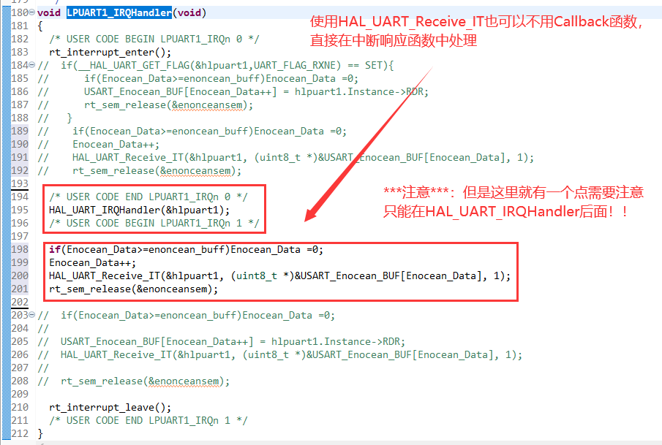Viewport: 662px width, 445px height.
Task: Click the closing brace on line 212
Action: pyautogui.click(x=40, y=433)
